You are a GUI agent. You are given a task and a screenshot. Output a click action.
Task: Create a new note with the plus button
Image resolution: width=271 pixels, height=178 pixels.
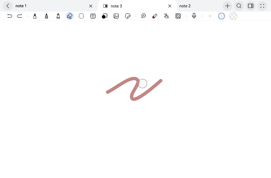tap(227, 6)
